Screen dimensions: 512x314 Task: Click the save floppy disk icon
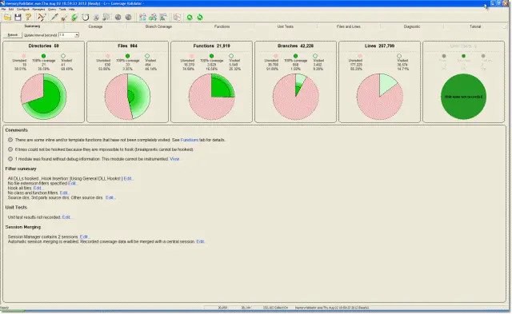click(x=18, y=18)
